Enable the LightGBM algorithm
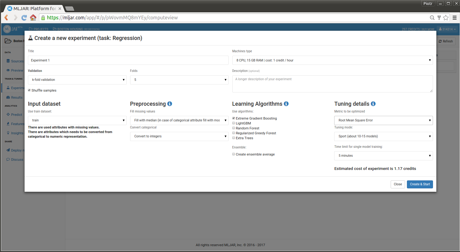This screenshot has width=460, height=252. pyautogui.click(x=234, y=123)
